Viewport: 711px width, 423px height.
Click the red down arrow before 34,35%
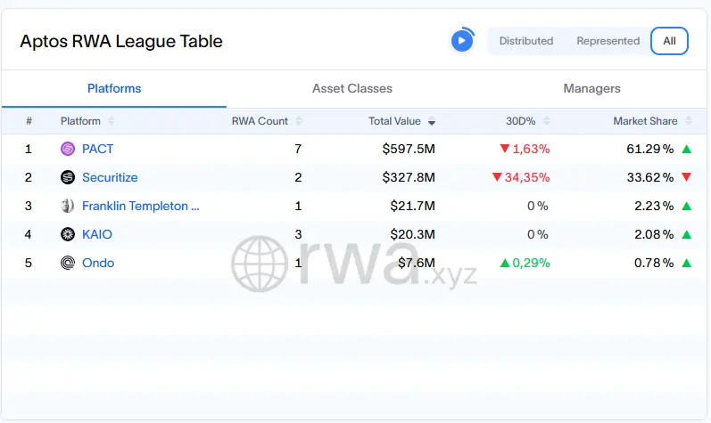click(497, 177)
